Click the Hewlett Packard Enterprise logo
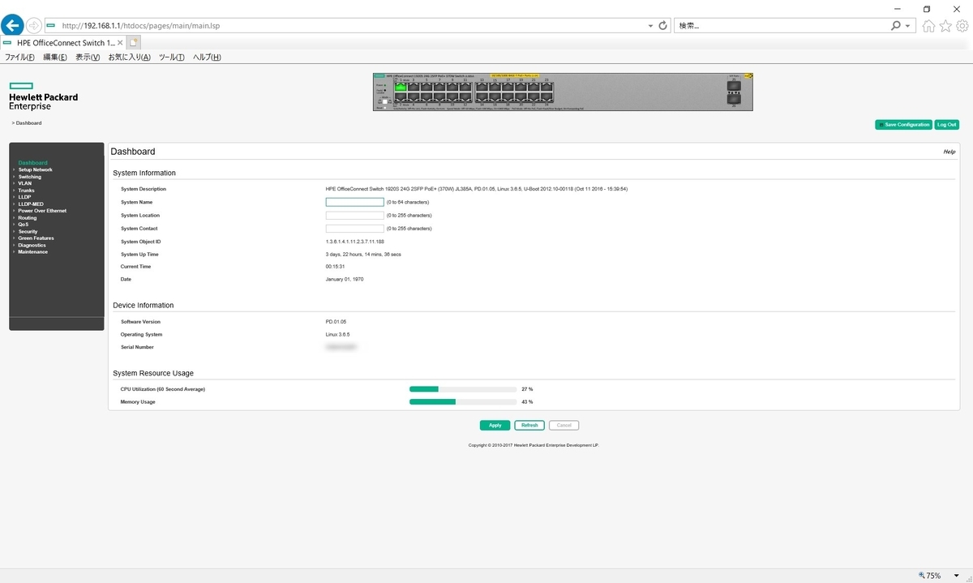 click(x=43, y=96)
